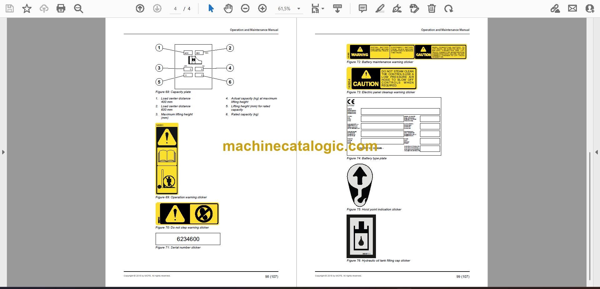
Task: Click the Figure 71: Serial number sticker caption
Action: coord(178,248)
